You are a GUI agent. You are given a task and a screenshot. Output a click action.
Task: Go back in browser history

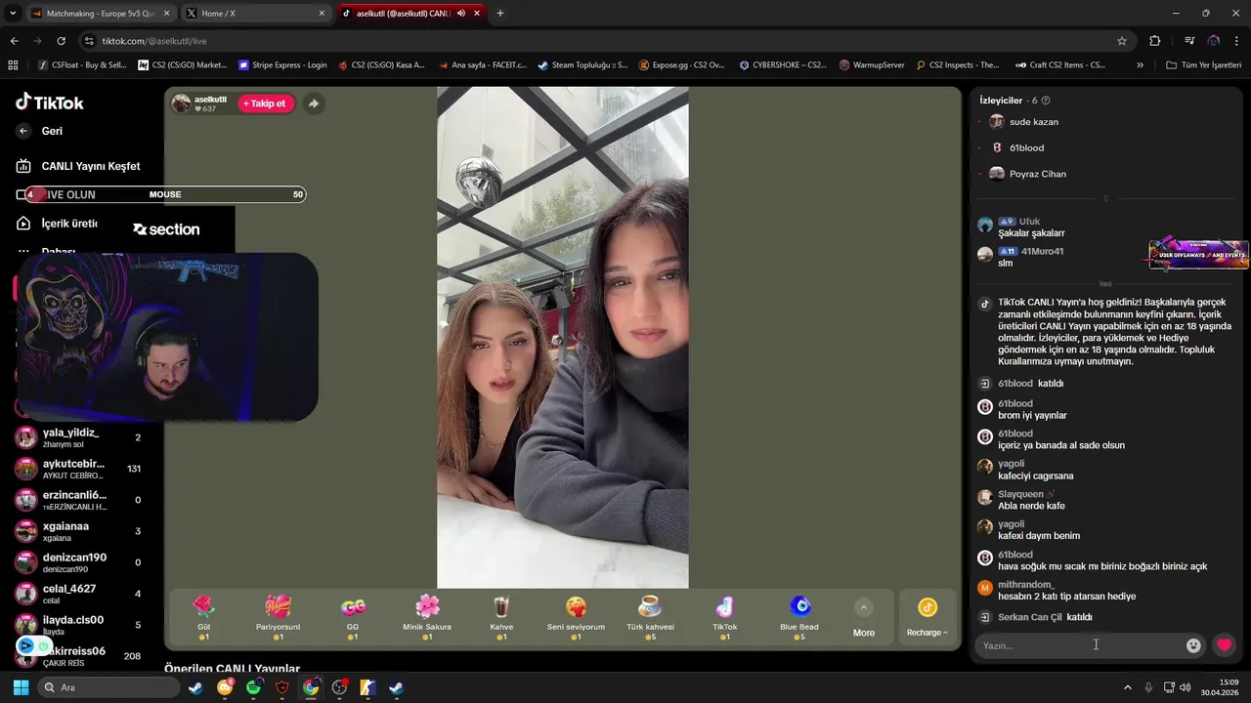(x=14, y=41)
